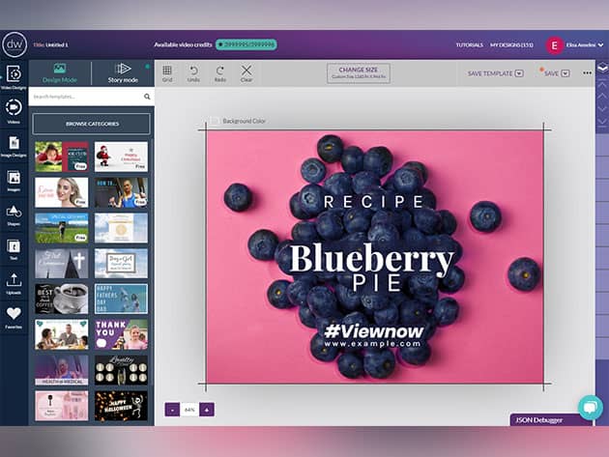Tick the Background Color checkbox

click(215, 121)
